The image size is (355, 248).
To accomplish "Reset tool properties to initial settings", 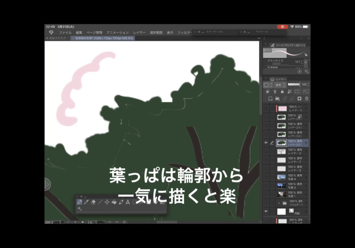I will pos(299,71).
